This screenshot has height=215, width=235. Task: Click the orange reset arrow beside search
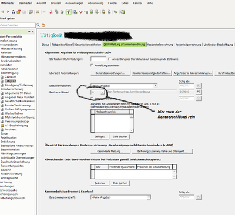tap(43, 25)
